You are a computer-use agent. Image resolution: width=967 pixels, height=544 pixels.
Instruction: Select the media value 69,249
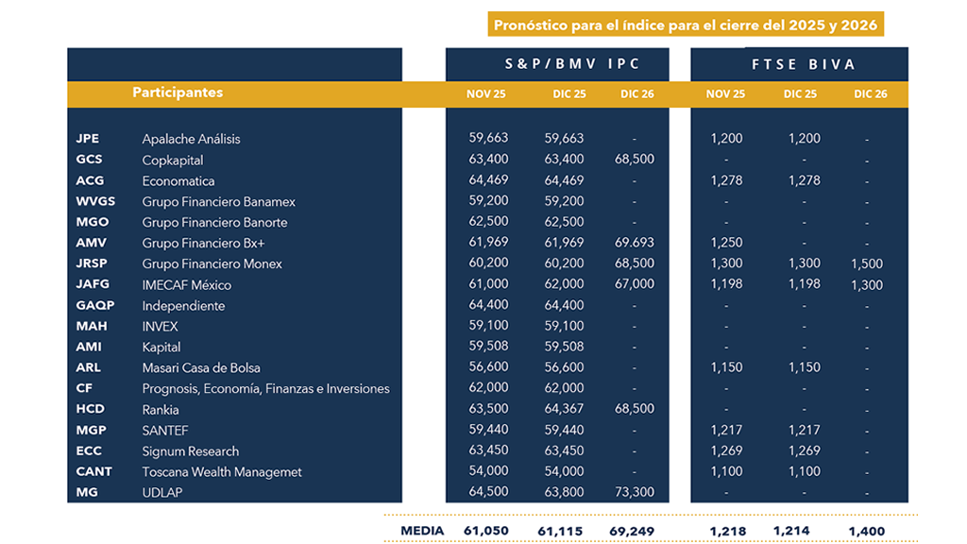pyautogui.click(x=632, y=531)
